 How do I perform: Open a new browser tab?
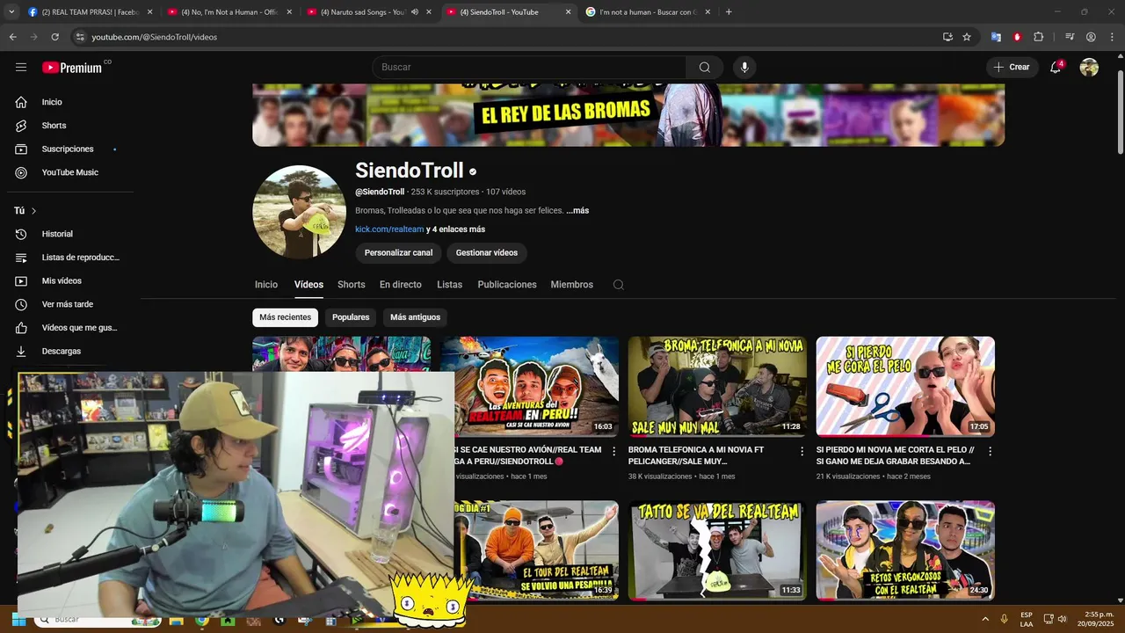tap(729, 12)
